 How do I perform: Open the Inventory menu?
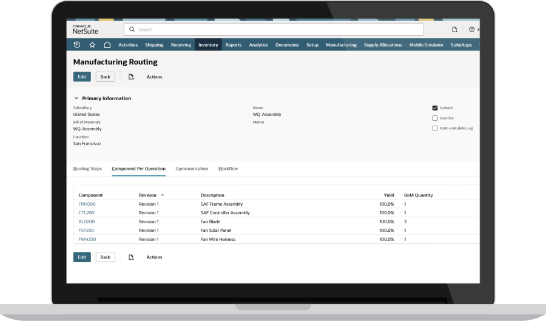click(x=208, y=44)
